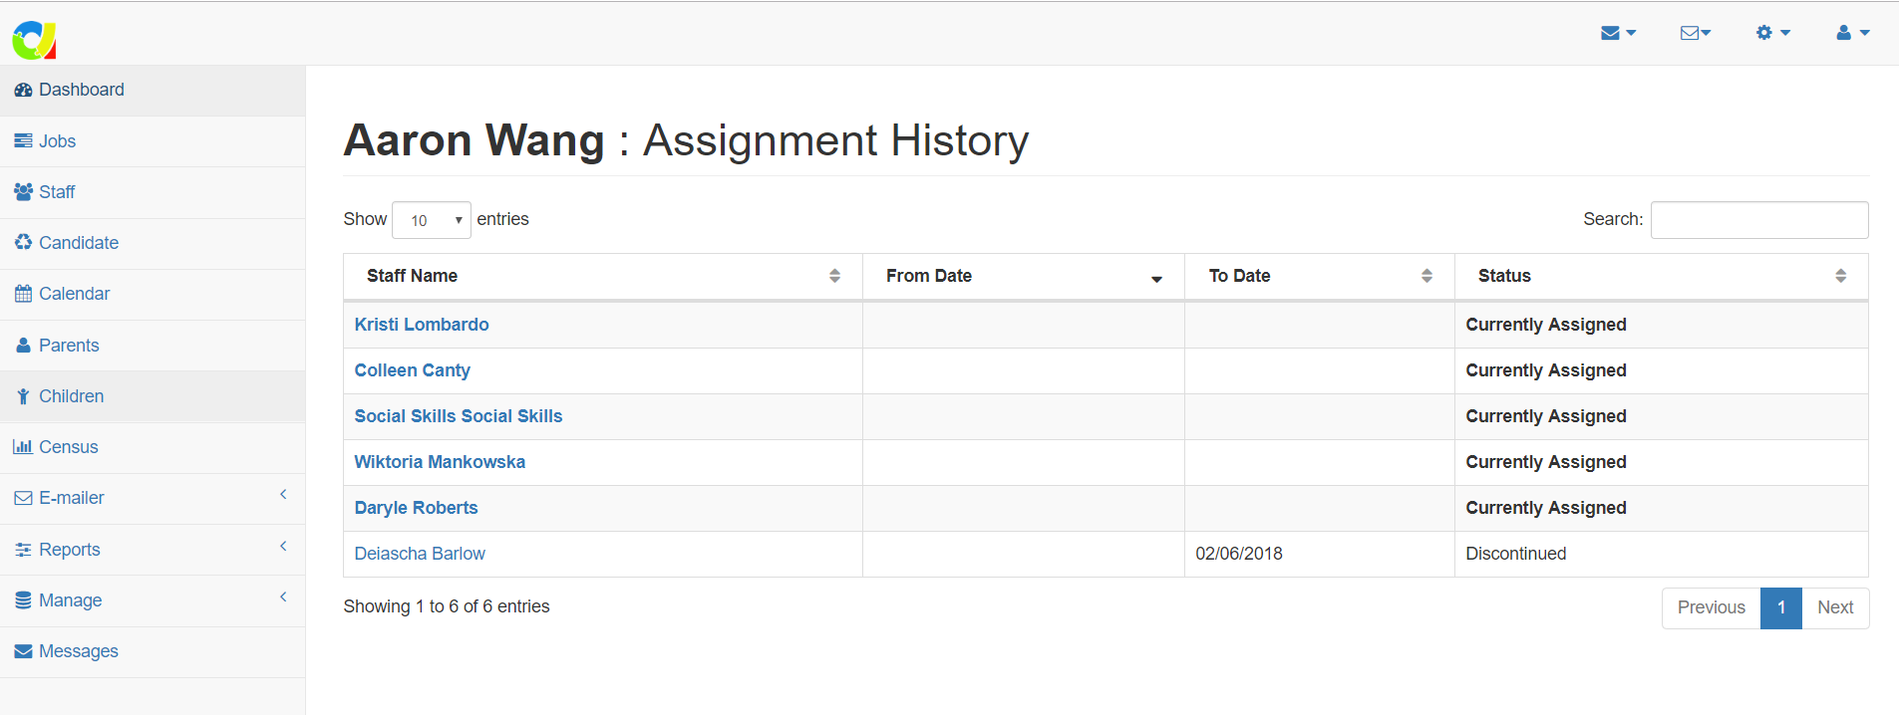
Task: Open Kristi Lombardo staff link
Action: [x=422, y=325]
